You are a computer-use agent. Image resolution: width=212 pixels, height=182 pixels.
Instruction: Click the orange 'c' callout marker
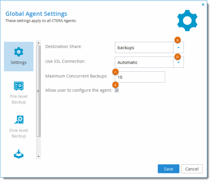pos(115,72)
